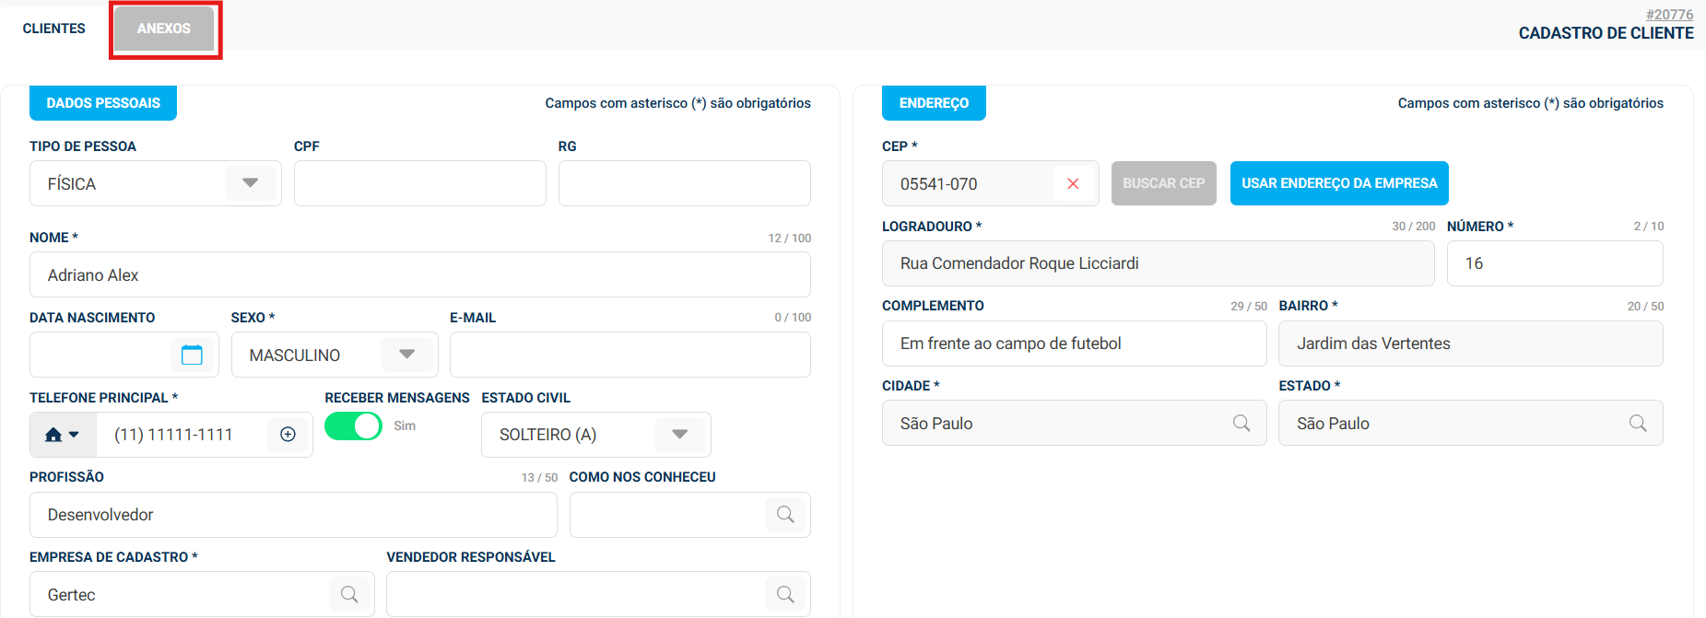
Task: Open the Sexo dropdown
Action: 406,355
